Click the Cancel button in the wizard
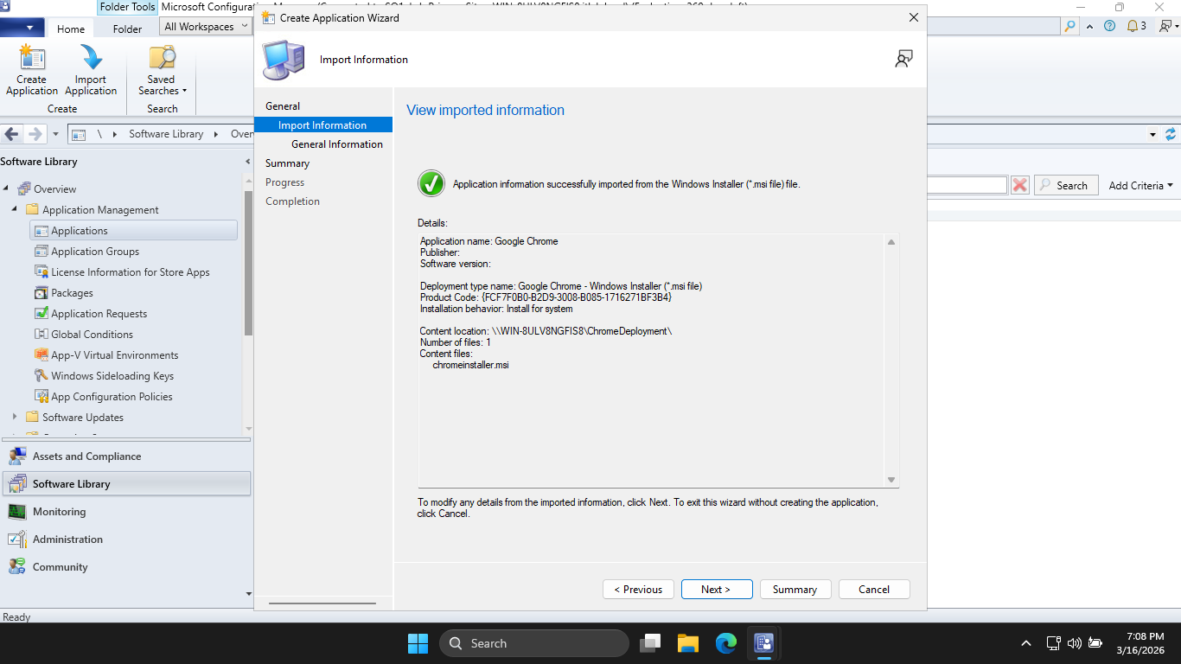The height and width of the screenshot is (664, 1181). pos(873,590)
